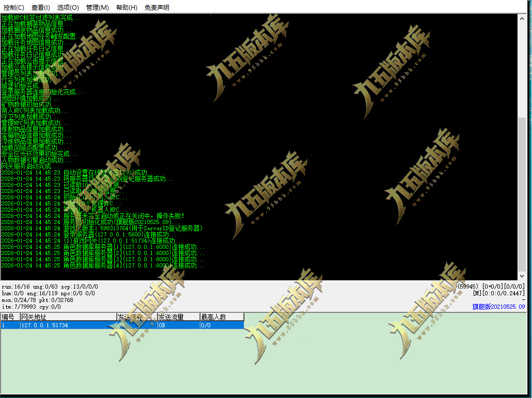This screenshot has width=532, height=398.
Task: Click the 网关地址 column header
Action: (x=68, y=317)
